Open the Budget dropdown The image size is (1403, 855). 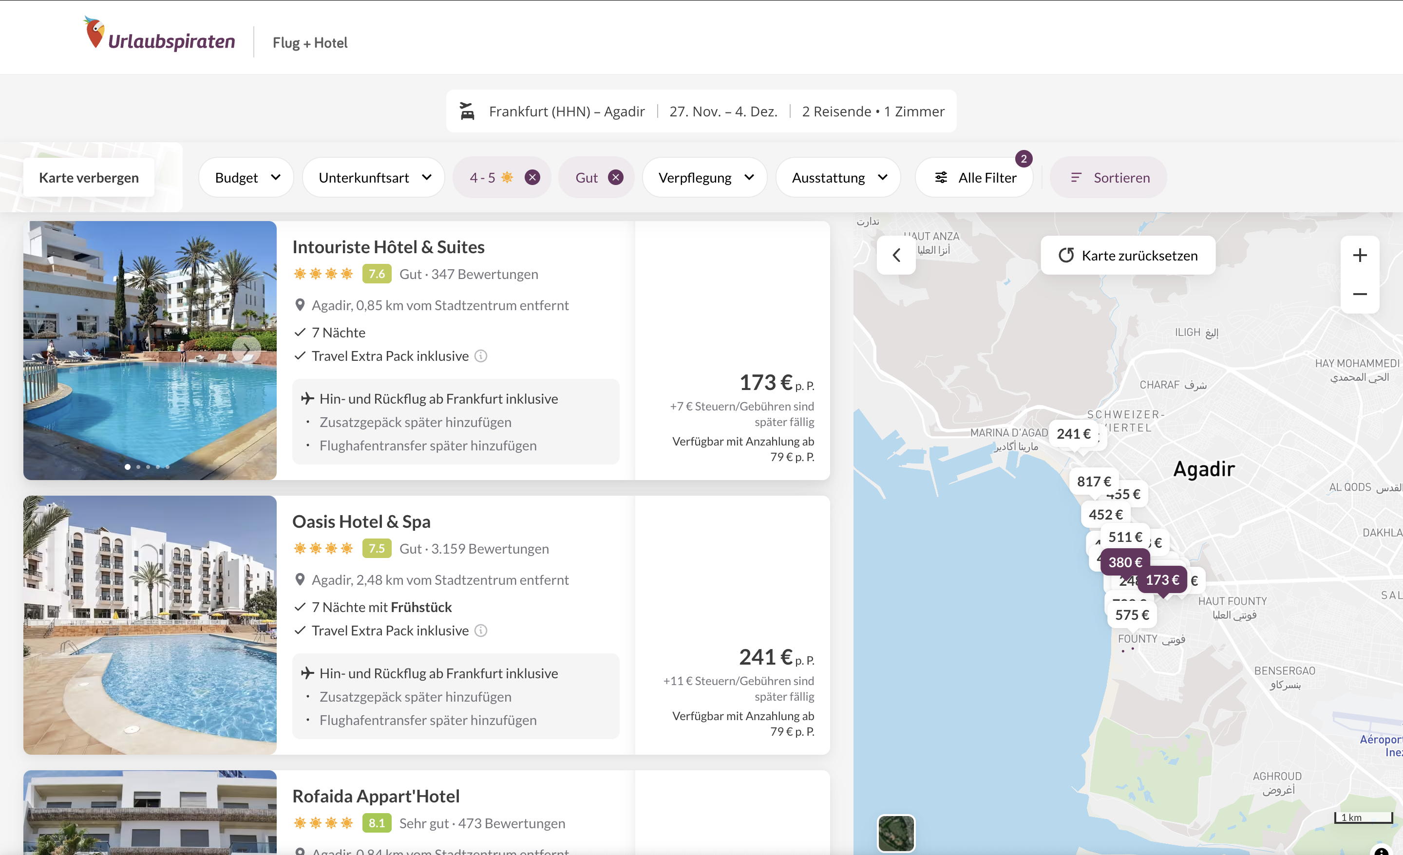click(x=246, y=178)
